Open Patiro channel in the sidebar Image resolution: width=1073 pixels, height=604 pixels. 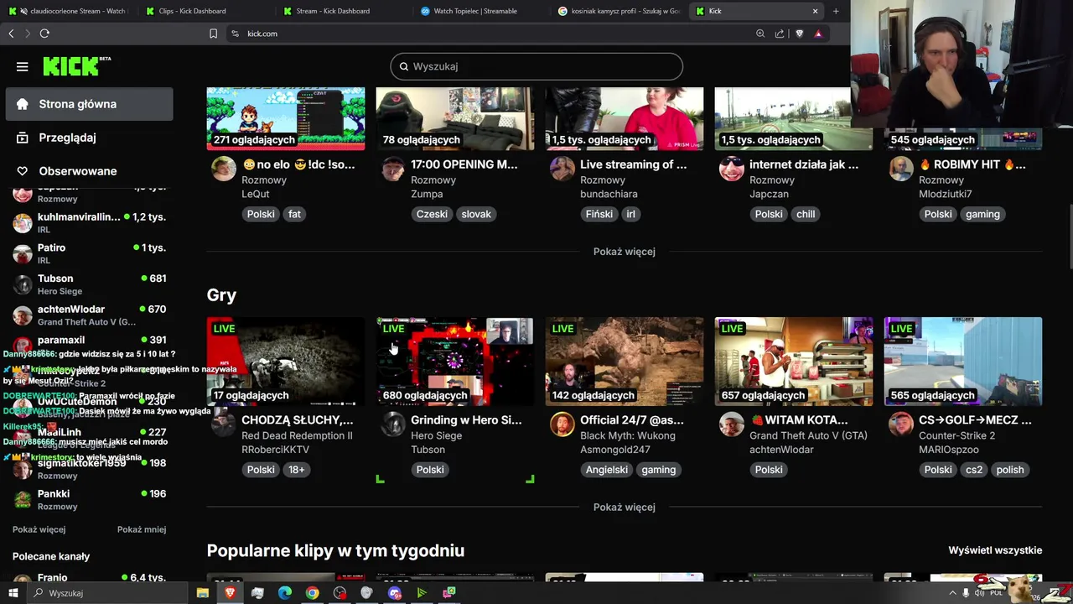89,253
